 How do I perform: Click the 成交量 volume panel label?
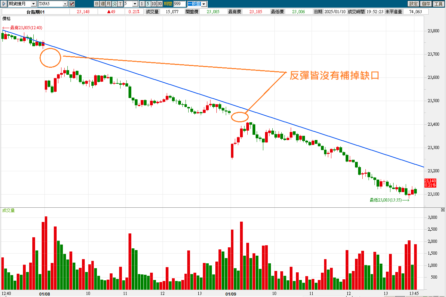[x=8, y=211]
